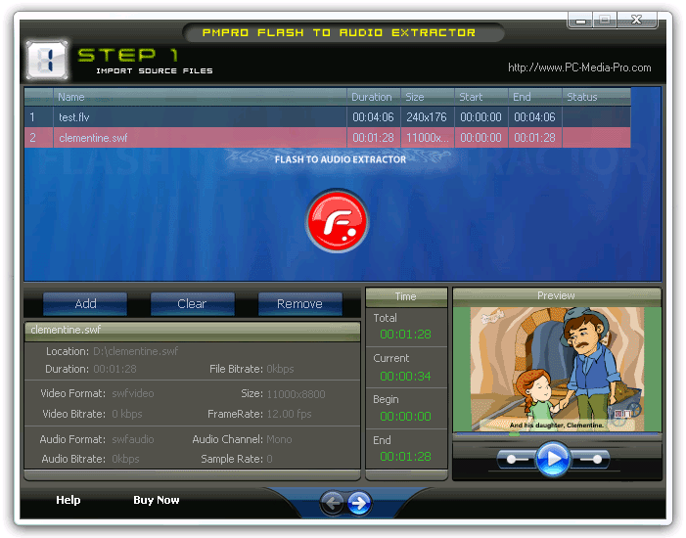Screen dimensions: 686x538
Task: Click the Location path D:\clementine.swf
Action: (136, 351)
